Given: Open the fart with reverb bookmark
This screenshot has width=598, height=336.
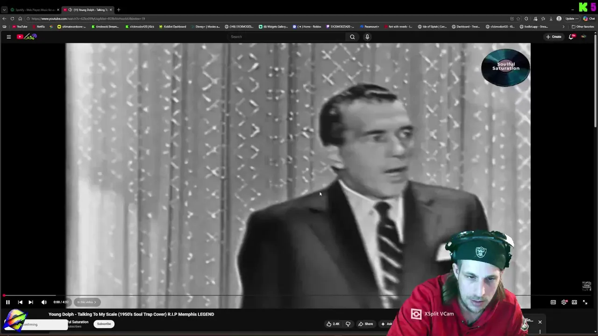Looking at the screenshot, I should pyautogui.click(x=398, y=27).
